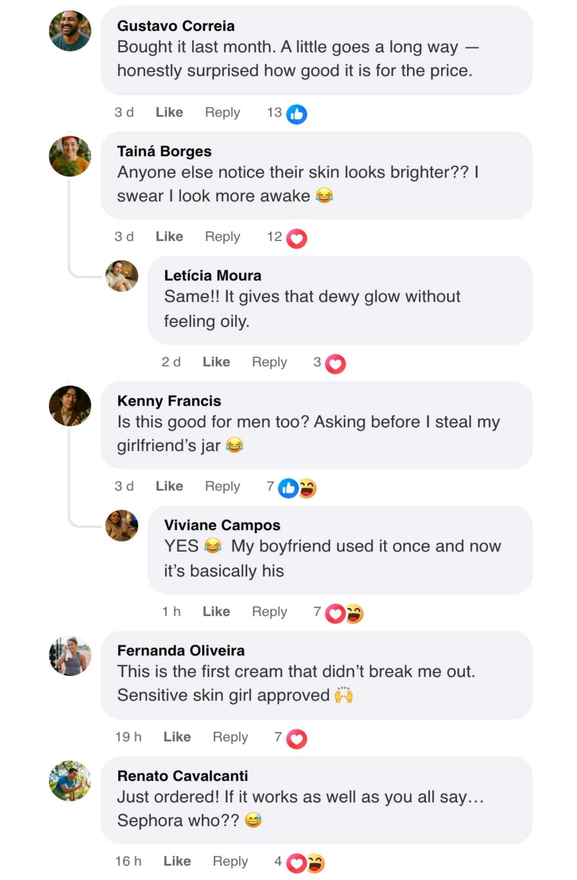This screenshot has height=880, width=577.
Task: Click the heart reaction on Viviane Campos' reply
Action: [335, 613]
